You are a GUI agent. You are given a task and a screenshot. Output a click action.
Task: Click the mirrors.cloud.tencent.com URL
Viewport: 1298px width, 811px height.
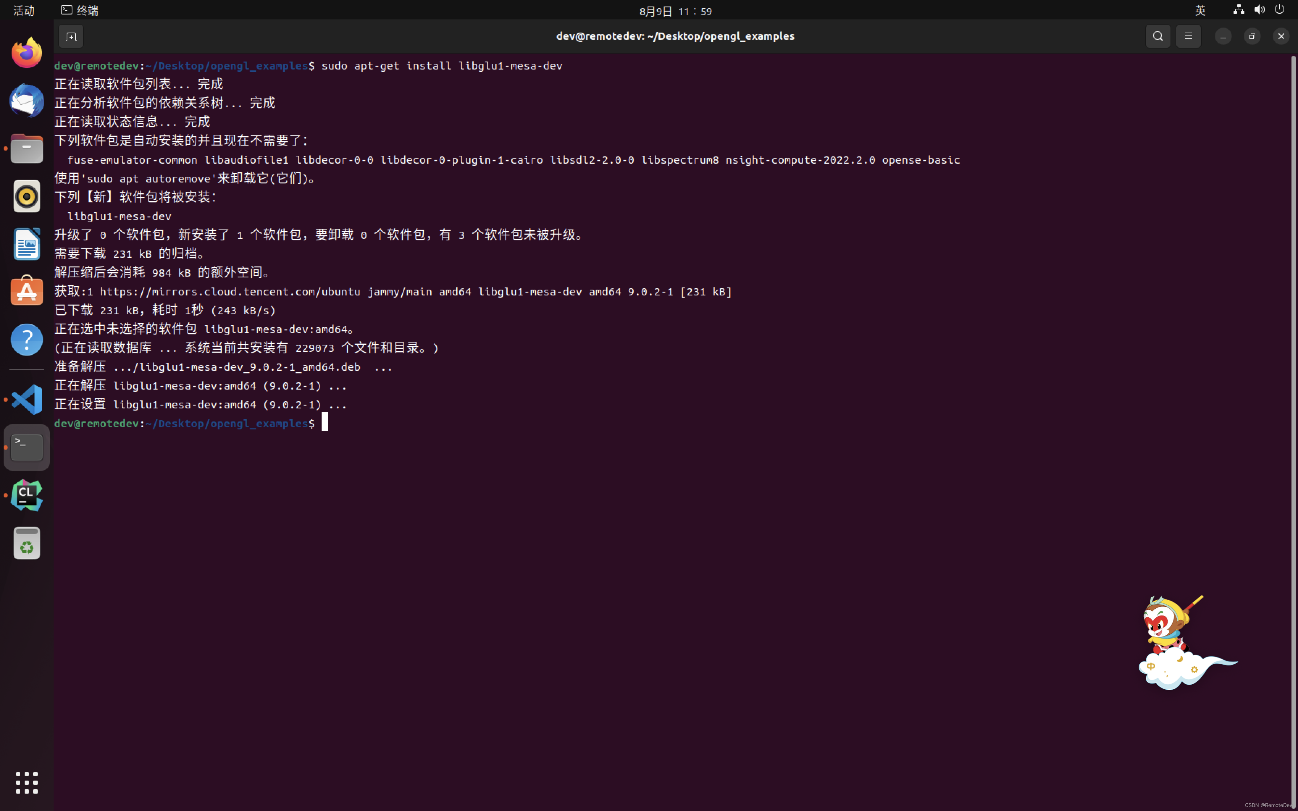pyautogui.click(x=230, y=292)
